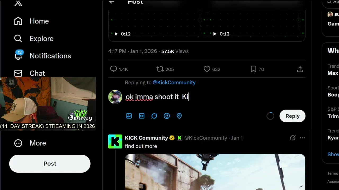
Task: Click the Grok icon on KICK reply
Action: (x=293, y=138)
